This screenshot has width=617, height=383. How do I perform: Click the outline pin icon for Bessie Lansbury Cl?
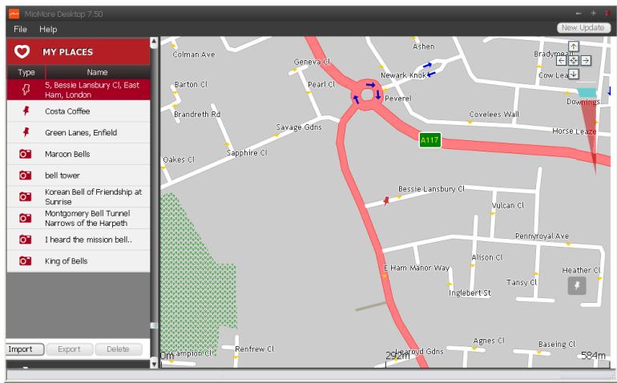[x=26, y=90]
